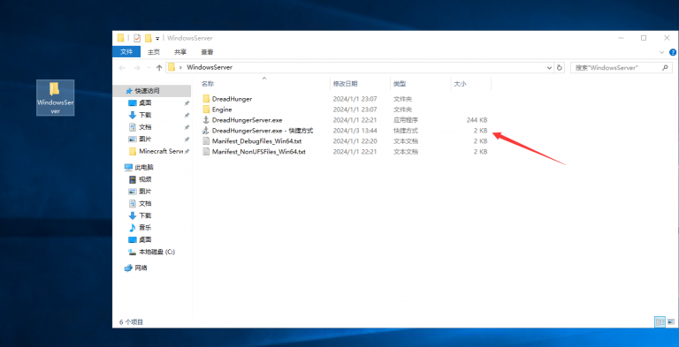Click the new folder icon in title bar
The height and width of the screenshot is (347, 679).
tap(149, 38)
